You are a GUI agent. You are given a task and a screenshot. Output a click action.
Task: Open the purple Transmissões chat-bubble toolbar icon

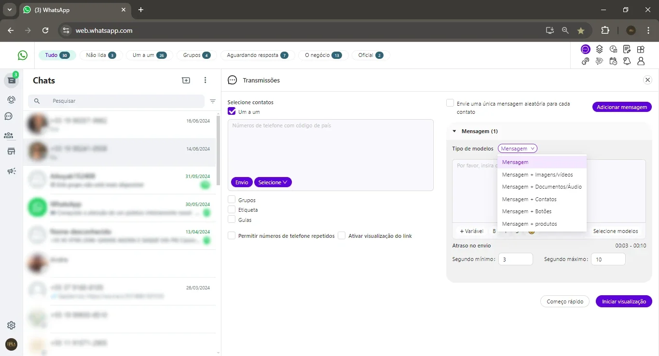pos(585,49)
